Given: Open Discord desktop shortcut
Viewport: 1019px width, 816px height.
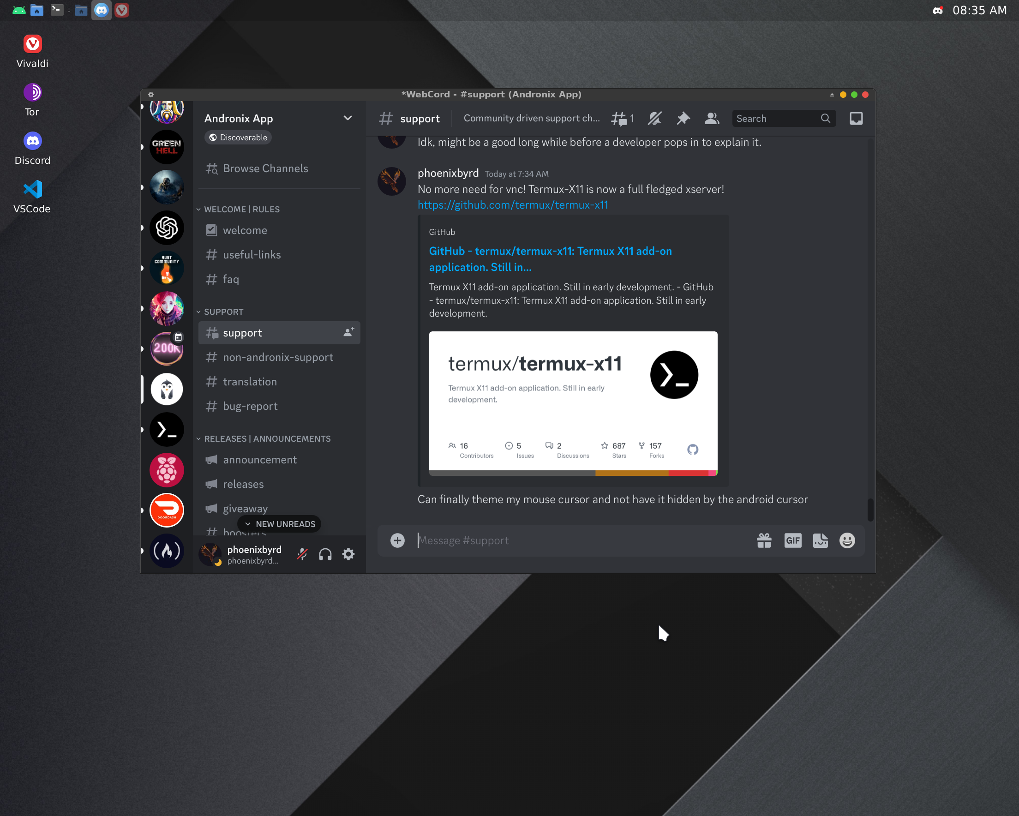Looking at the screenshot, I should pos(32,149).
